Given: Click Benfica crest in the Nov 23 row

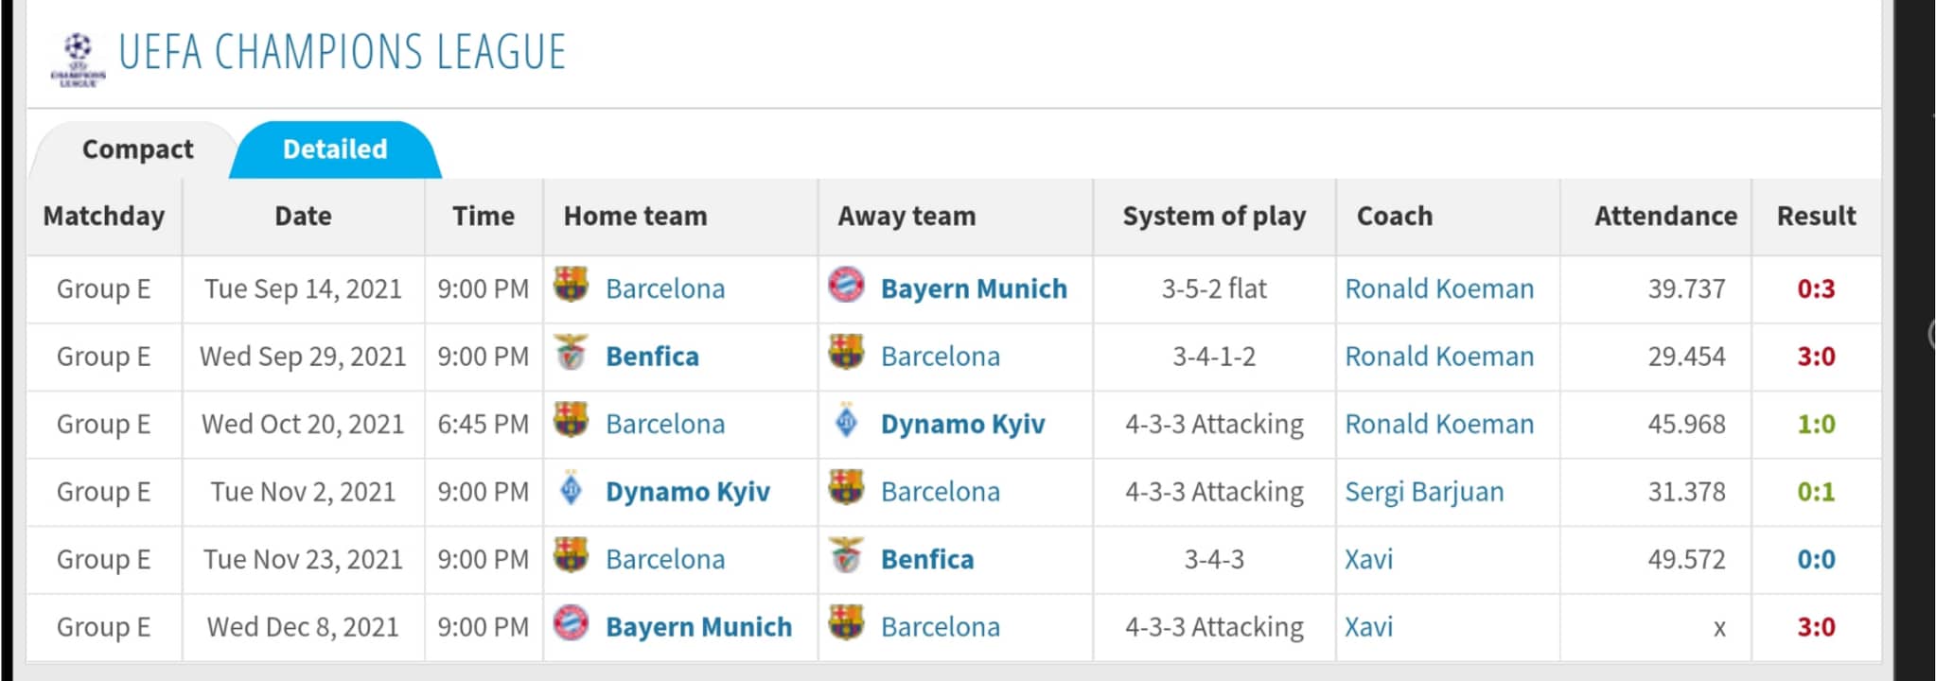Looking at the screenshot, I should tap(846, 555).
